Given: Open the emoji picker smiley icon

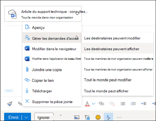Looking at the screenshot, I should coord(98,117).
